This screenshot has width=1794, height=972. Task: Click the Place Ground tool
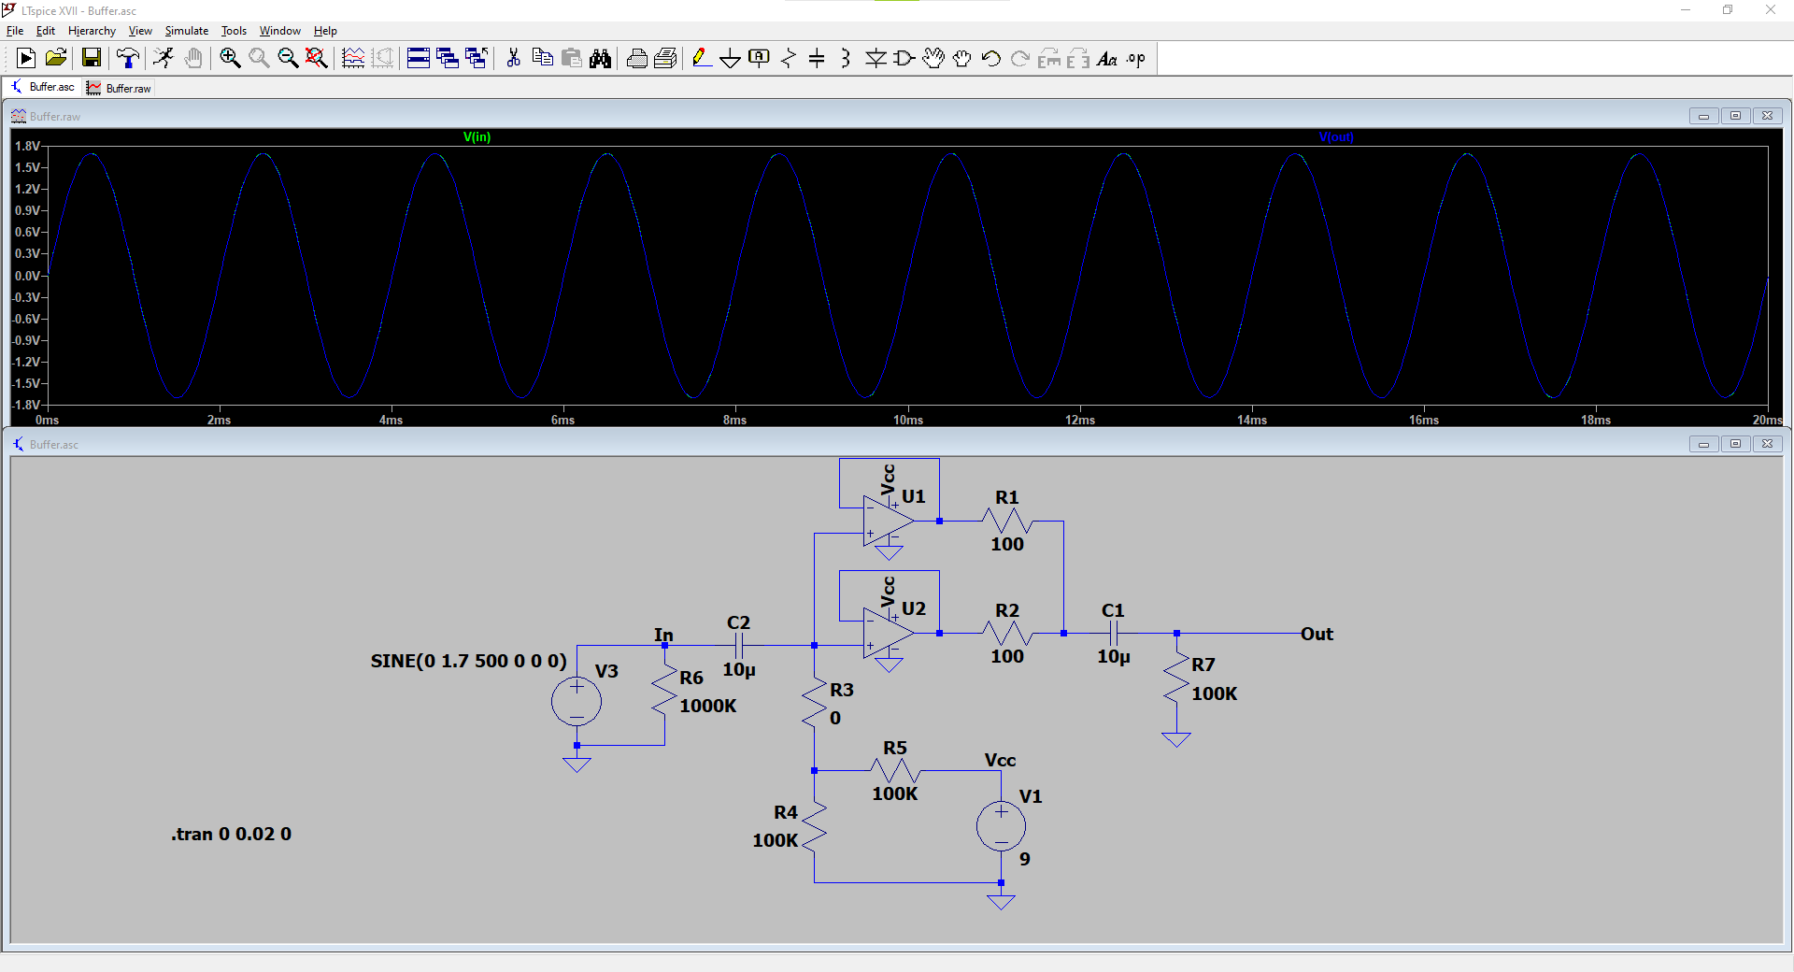[x=730, y=59]
